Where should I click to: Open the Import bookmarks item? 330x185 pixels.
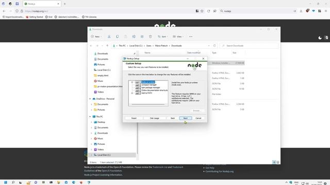tap(13, 17)
